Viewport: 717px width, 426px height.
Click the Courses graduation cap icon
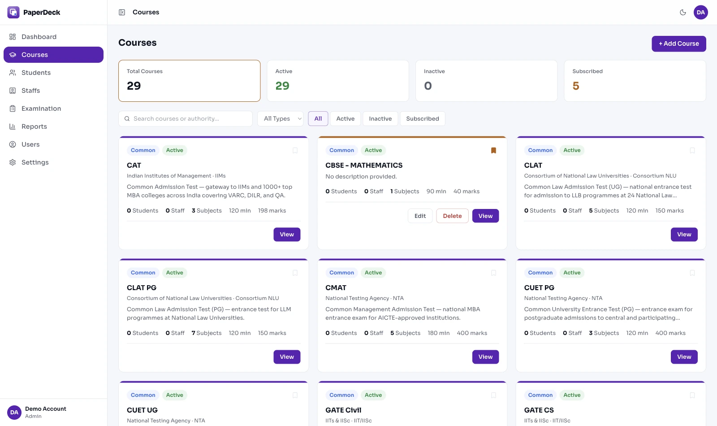(13, 55)
